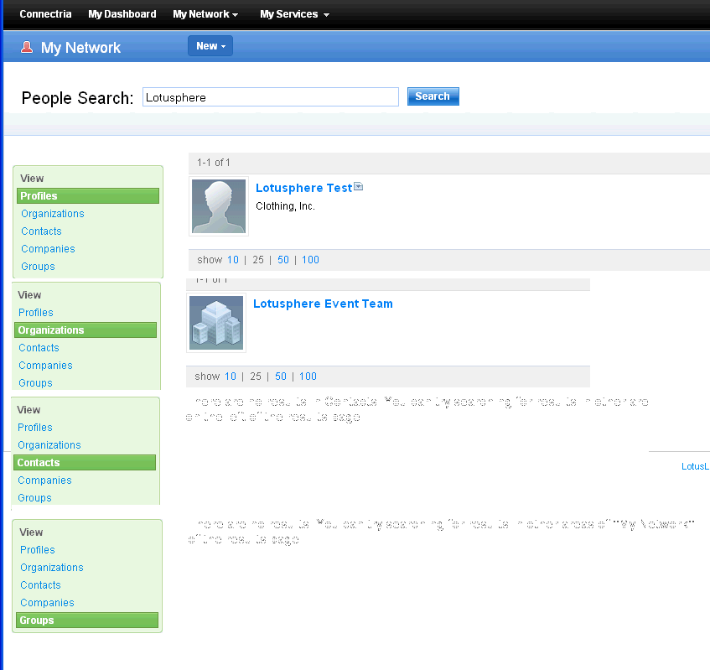Expand the My Services menu
This screenshot has width=710, height=670.
[x=293, y=13]
